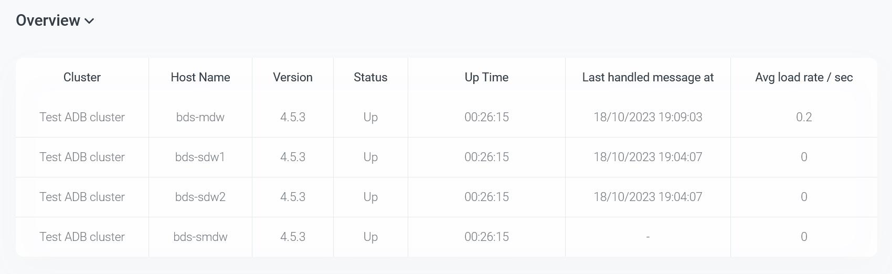Click the Cluster column header
The image size is (892, 274).
(x=82, y=77)
